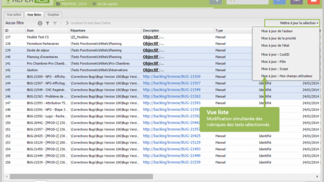
Task: Open link backlog/browse/BUG-21593
Action: click(x=172, y=103)
